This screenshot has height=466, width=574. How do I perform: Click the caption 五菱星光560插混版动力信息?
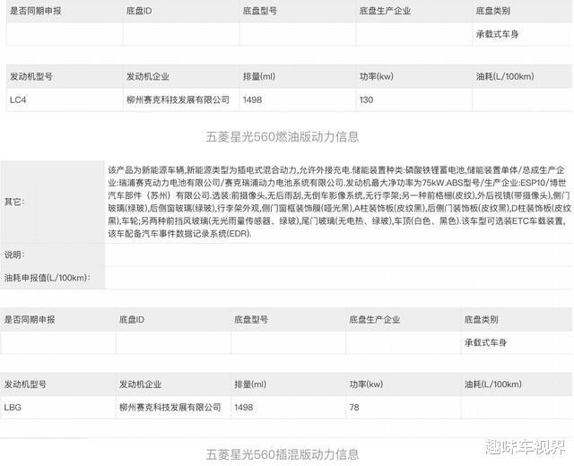283,454
